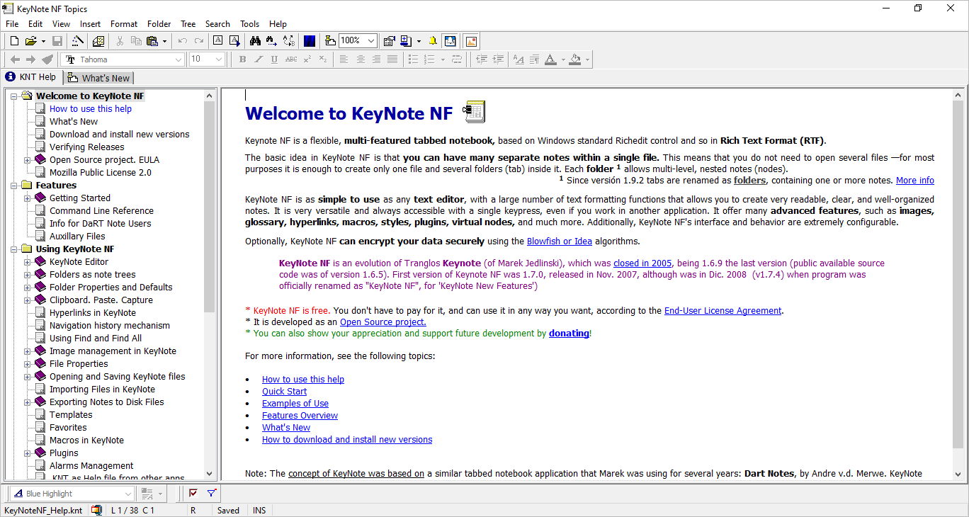
Task: Open the Tools menu
Action: pyautogui.click(x=249, y=24)
